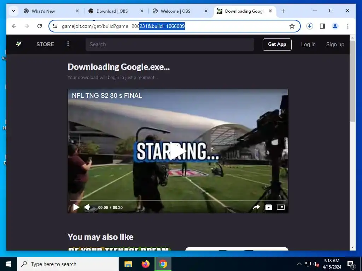Screen dimensions: 362x271
Task: Bookmark this page with the star icon
Action: [x=292, y=26]
